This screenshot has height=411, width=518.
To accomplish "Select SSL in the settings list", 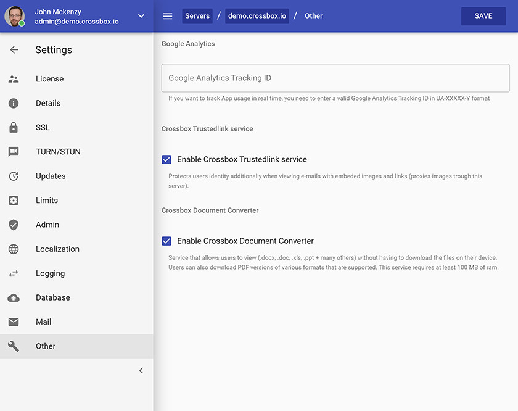I will coord(76,127).
